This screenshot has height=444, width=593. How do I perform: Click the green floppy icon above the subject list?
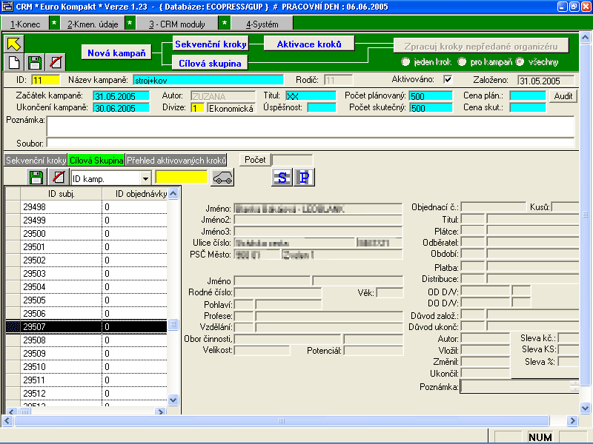click(36, 177)
